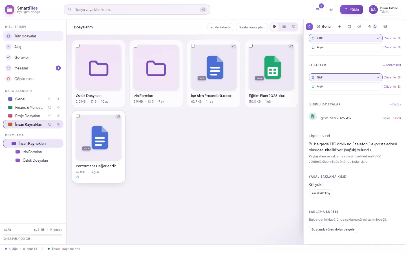The height and width of the screenshot is (253, 406).
Task: Select checkbox on Eğitim Planı 2026.xlsx card
Action: 251,46
